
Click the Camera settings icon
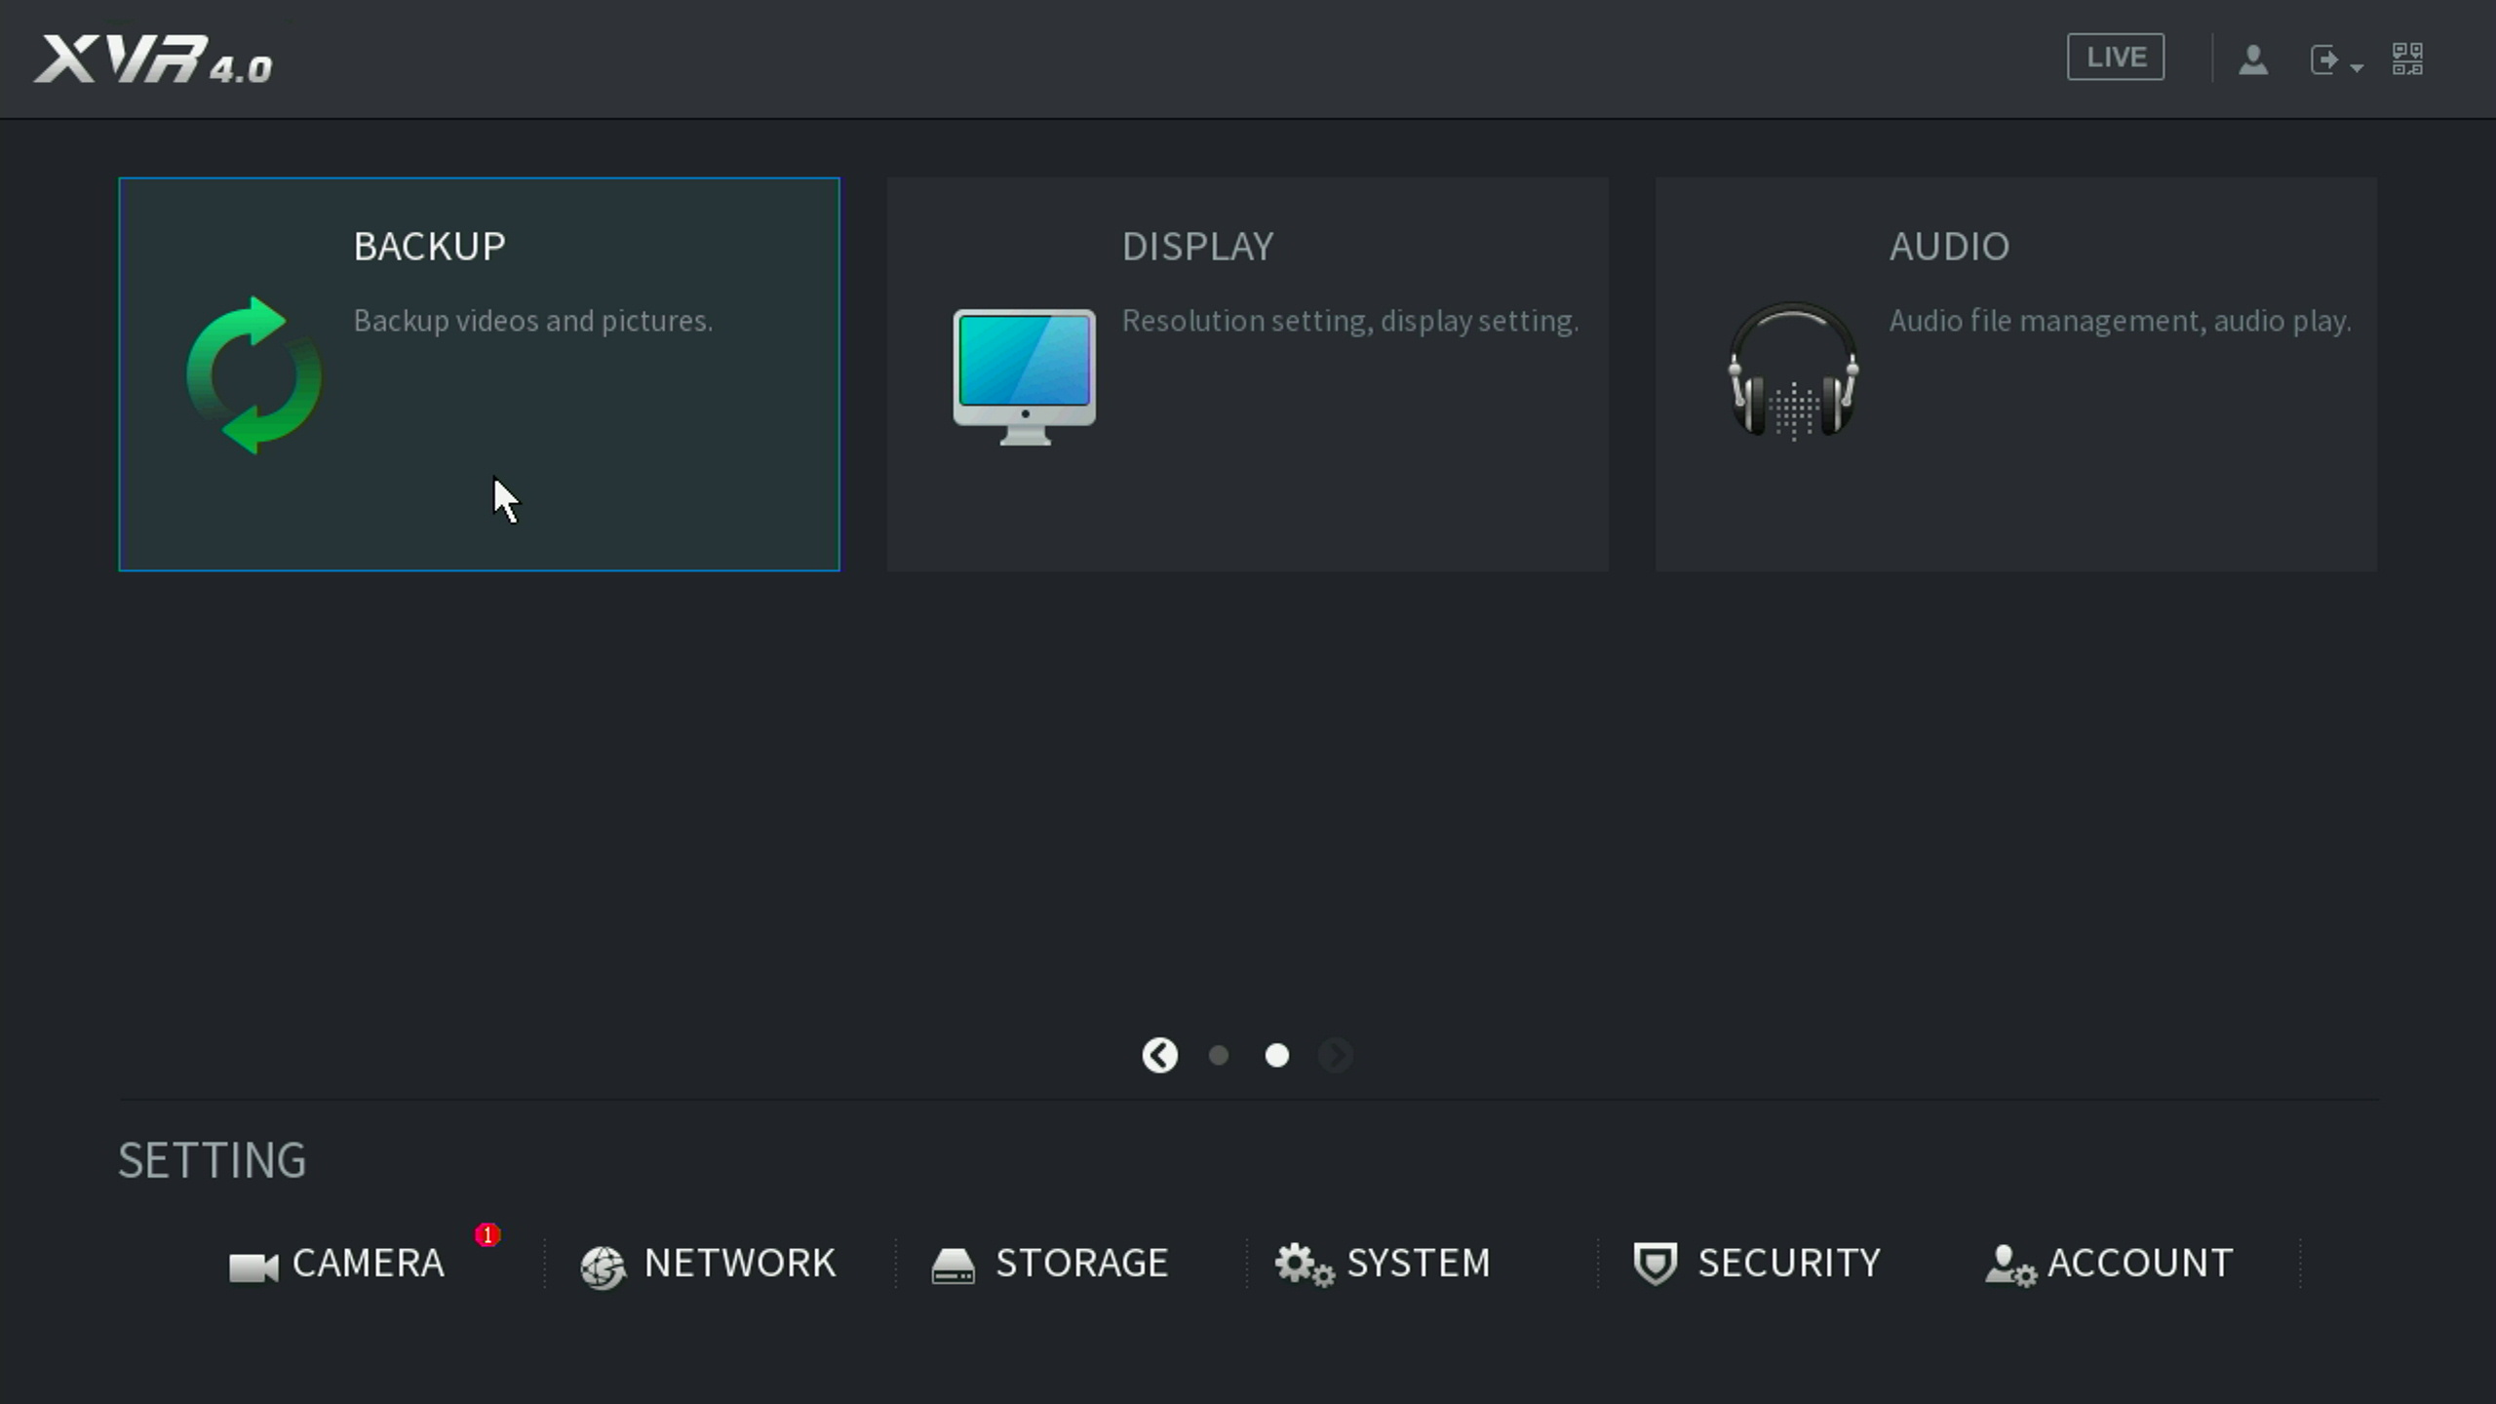(253, 1267)
